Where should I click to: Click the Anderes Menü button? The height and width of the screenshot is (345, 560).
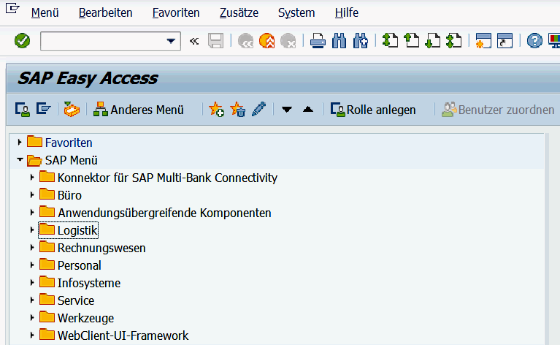point(139,110)
